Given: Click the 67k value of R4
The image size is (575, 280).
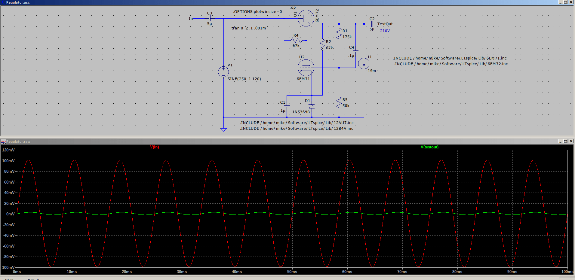Looking at the screenshot, I should tap(296, 46).
